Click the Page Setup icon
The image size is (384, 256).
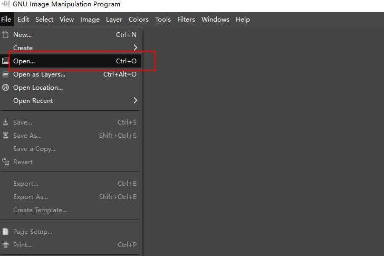[5, 232]
